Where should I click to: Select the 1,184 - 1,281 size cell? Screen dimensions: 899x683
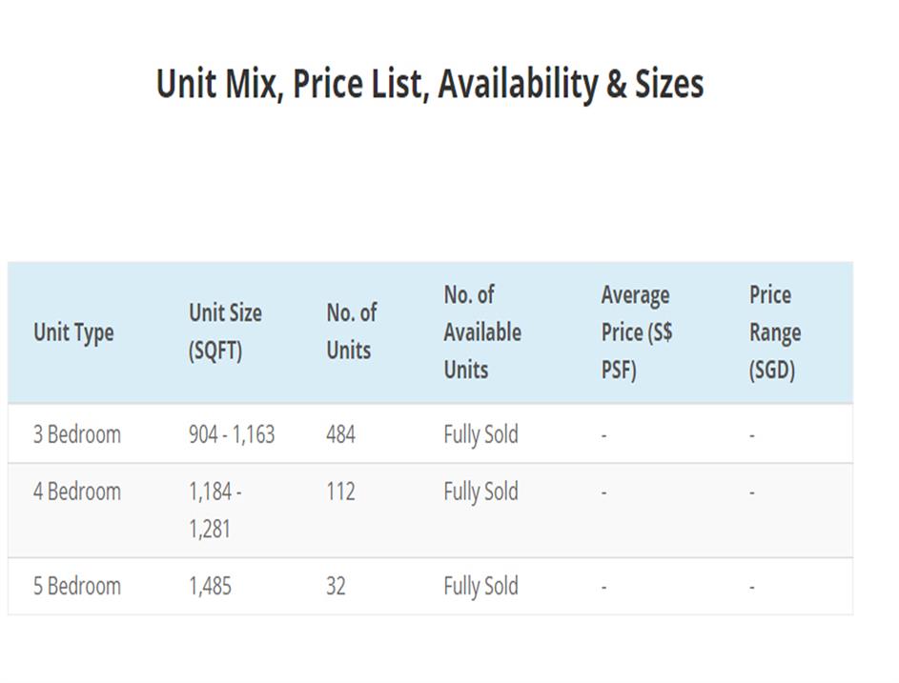(x=215, y=510)
